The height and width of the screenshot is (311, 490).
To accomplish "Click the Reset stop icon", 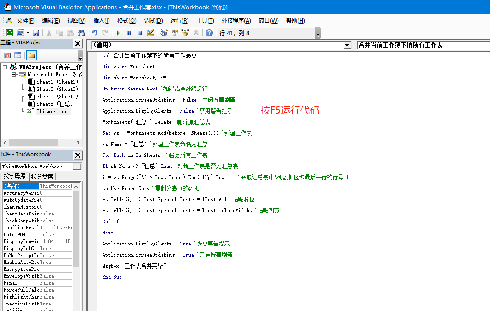I will 139,33.
